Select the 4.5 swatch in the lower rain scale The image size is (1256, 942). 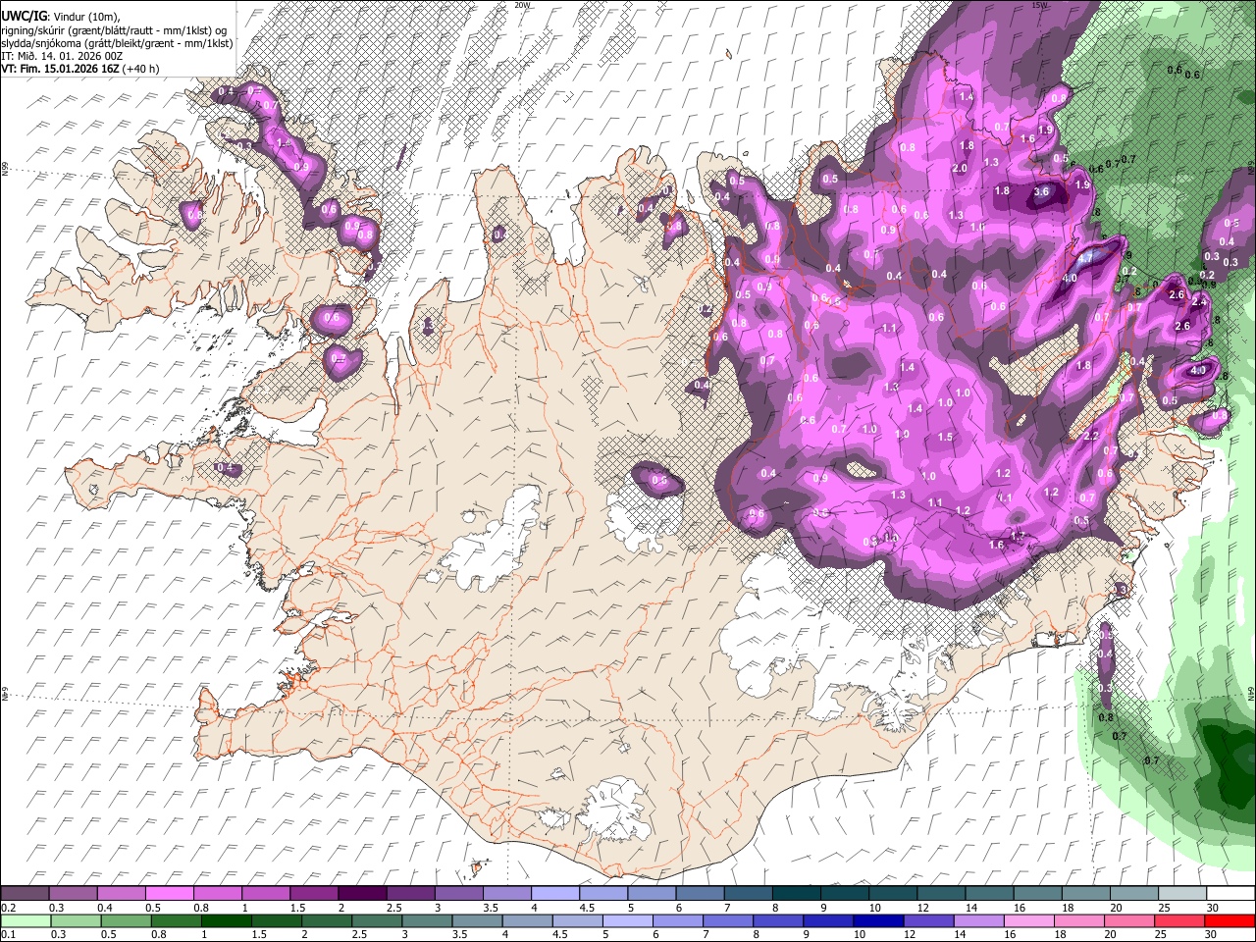click(x=577, y=920)
